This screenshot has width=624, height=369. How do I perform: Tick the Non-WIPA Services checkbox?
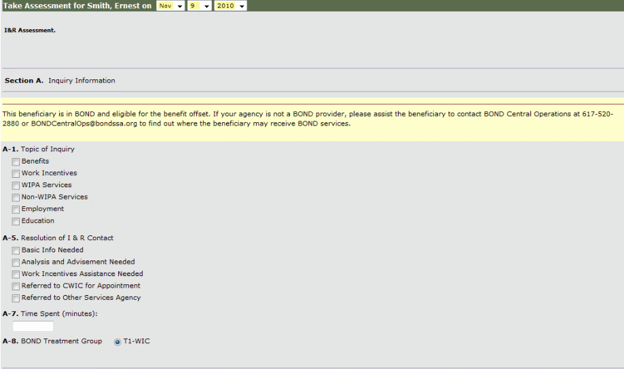point(16,197)
